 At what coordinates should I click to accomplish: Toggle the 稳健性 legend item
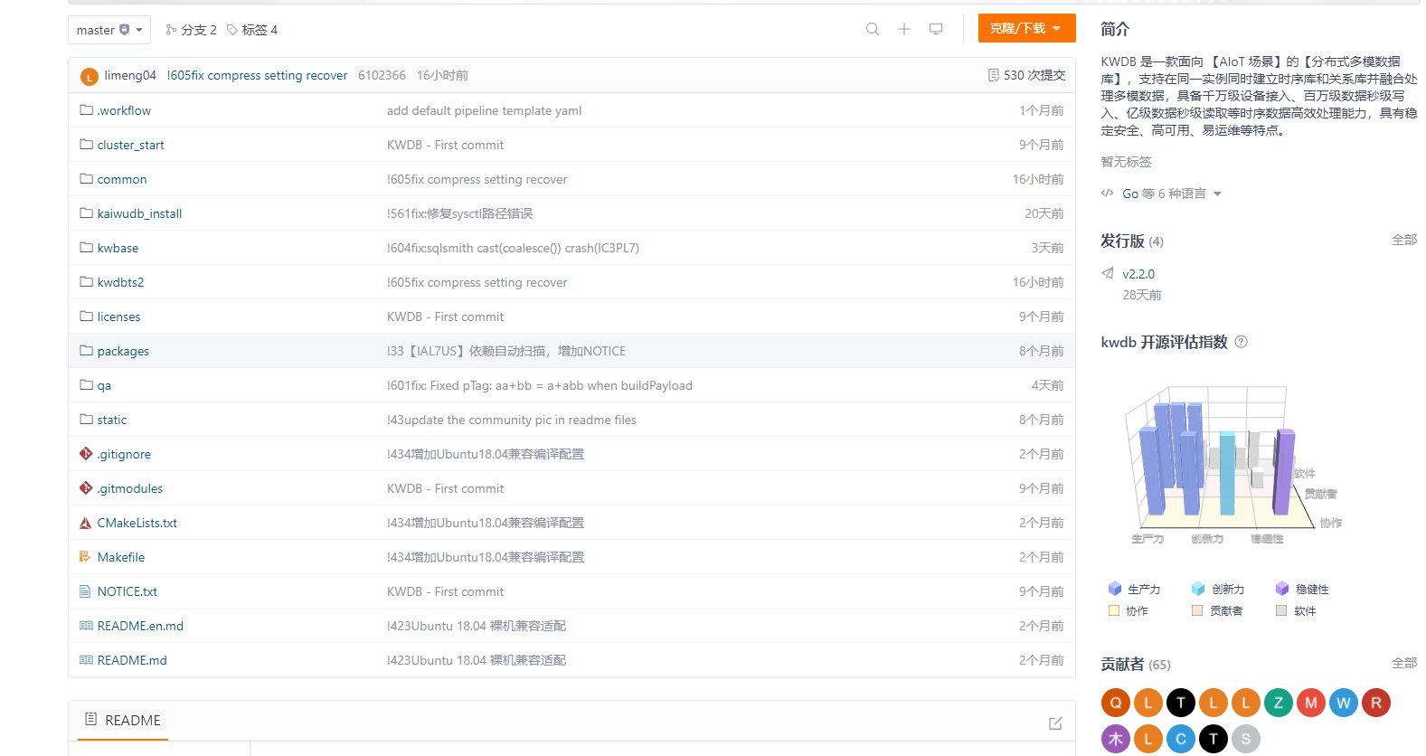coord(1302,589)
